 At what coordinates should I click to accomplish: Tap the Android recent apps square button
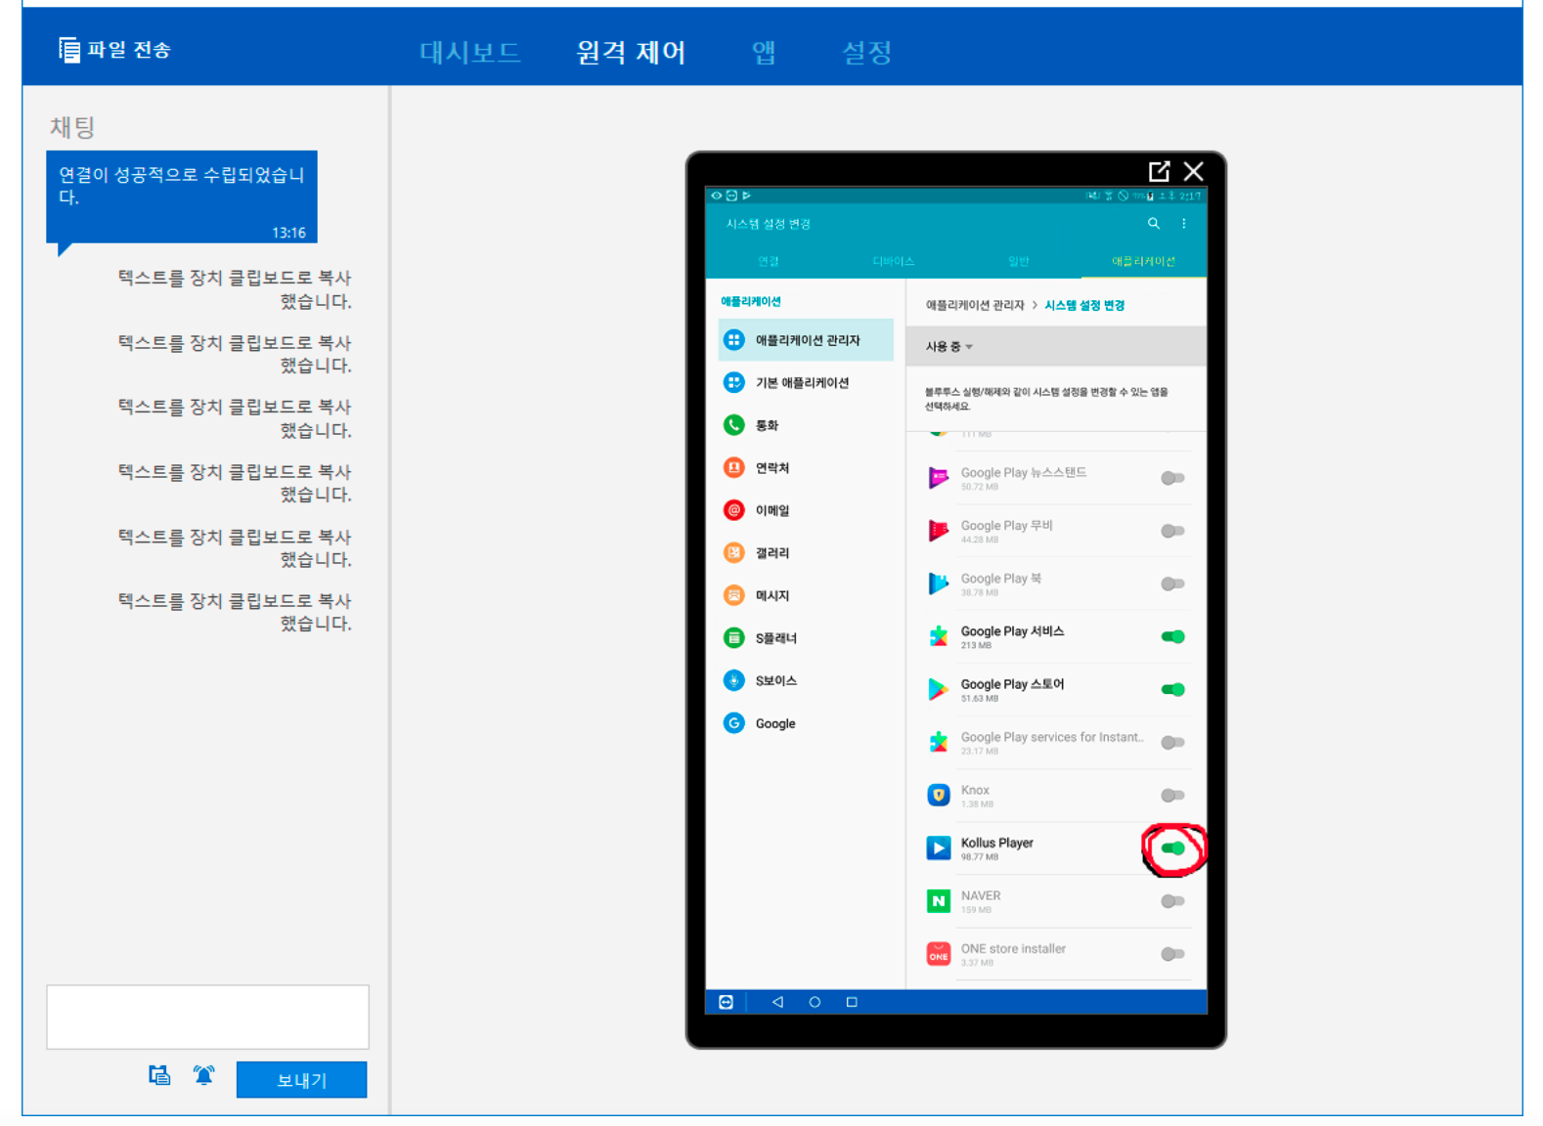852,1002
